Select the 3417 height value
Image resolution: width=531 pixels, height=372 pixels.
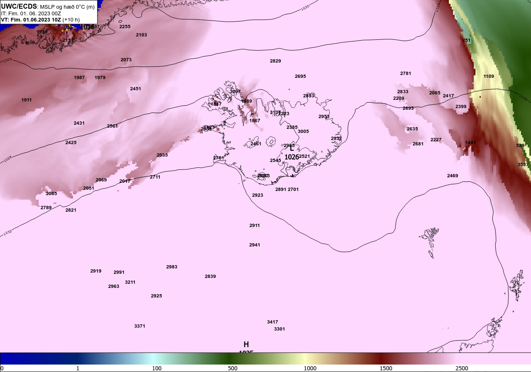coord(273,322)
